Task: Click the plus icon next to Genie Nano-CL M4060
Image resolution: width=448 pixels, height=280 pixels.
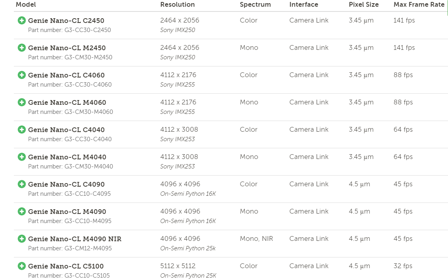Action: click(22, 102)
